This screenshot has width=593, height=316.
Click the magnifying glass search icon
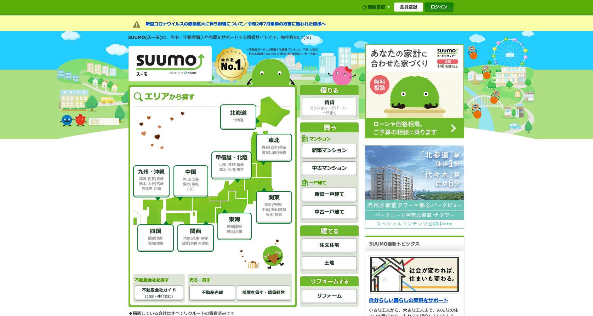coord(138,97)
